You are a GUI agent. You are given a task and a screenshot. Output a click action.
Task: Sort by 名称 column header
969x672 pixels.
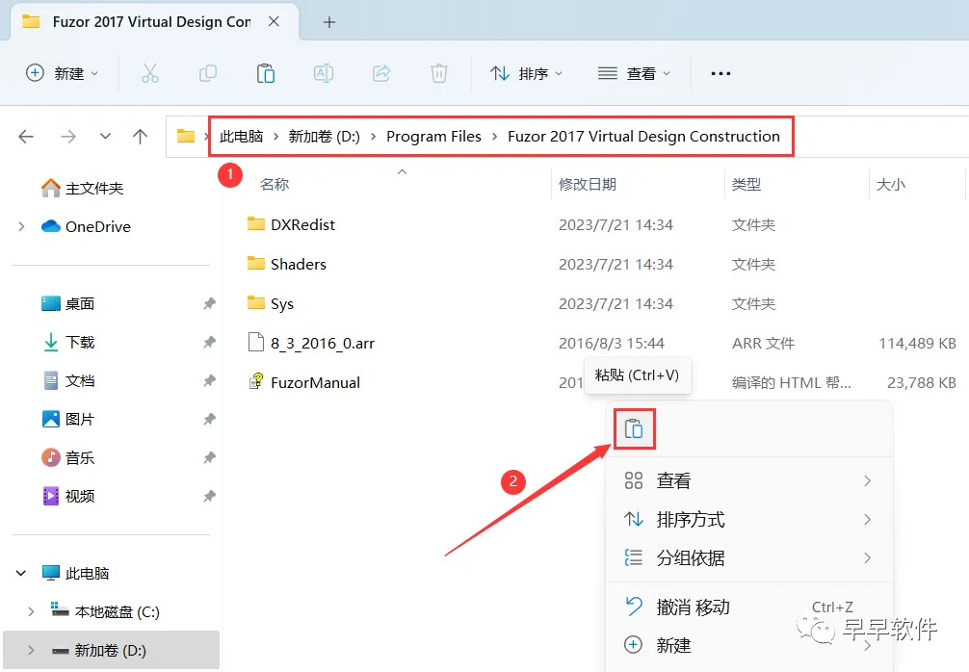(275, 184)
